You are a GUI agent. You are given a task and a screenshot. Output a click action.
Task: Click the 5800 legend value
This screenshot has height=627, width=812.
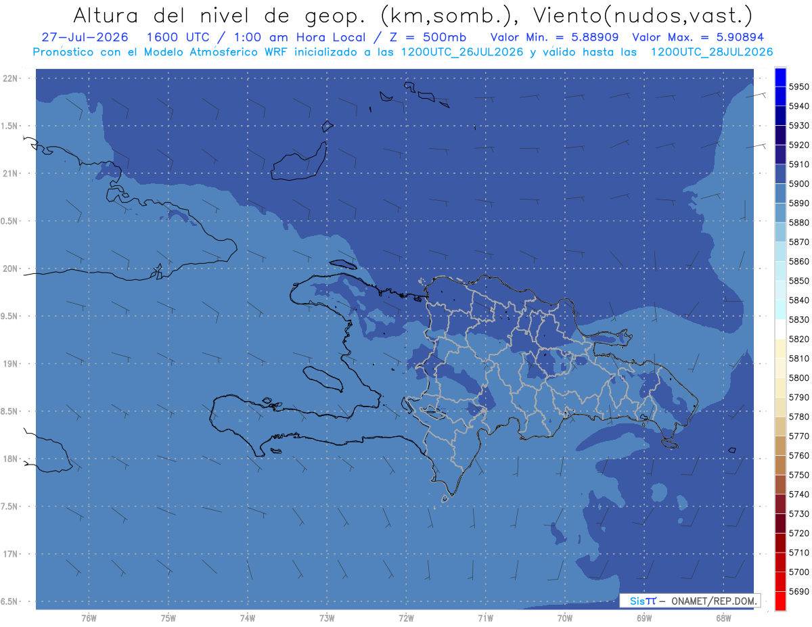798,378
